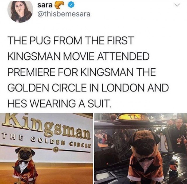This screenshot has height=184, width=187.
Task: Click the yellow TAXI roof sign
Action: (x=133, y=118)
